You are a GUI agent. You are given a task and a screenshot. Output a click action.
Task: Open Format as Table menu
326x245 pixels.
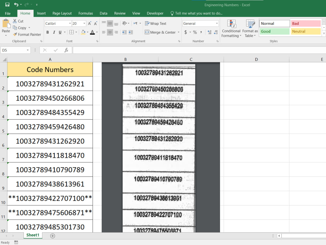tap(250, 28)
